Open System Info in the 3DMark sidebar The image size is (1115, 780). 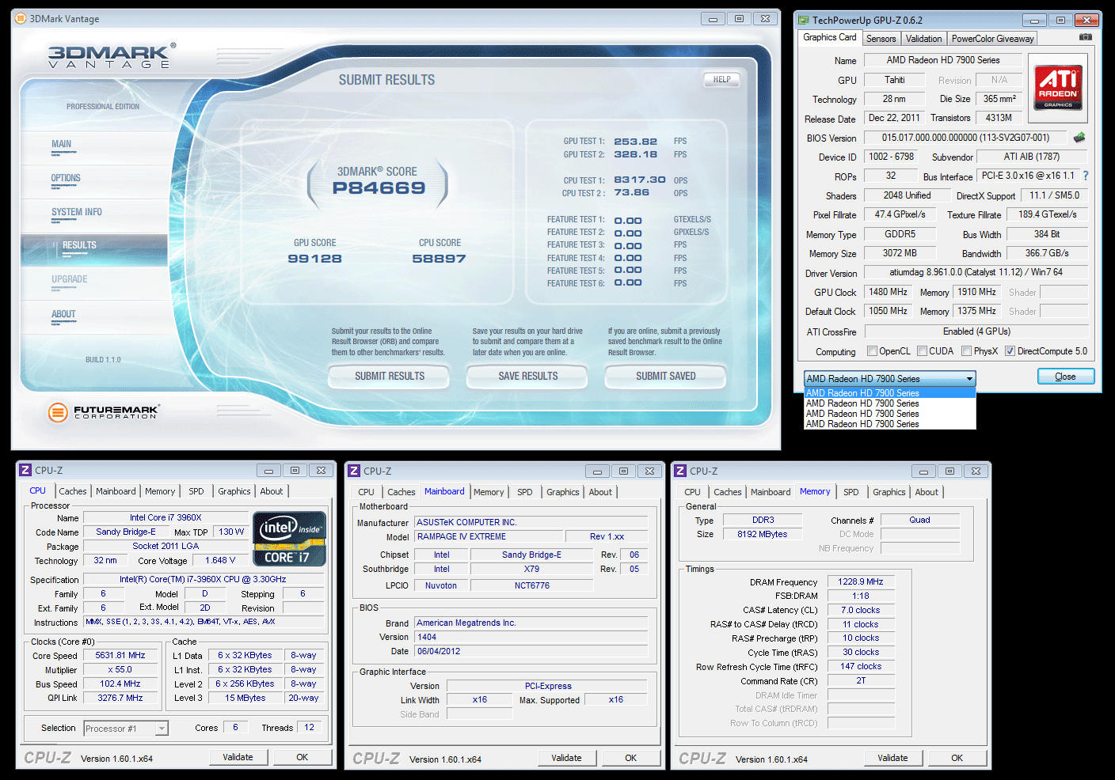[x=77, y=213]
